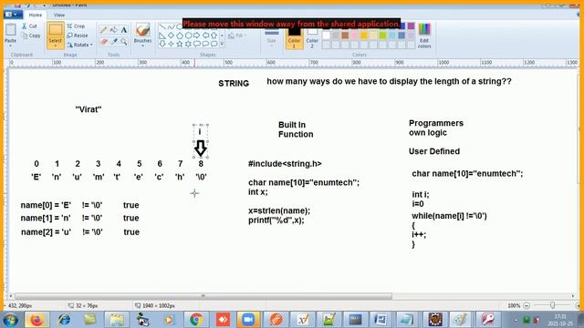Click the Crop command
Screen dimensions: 584x328
point(76,26)
